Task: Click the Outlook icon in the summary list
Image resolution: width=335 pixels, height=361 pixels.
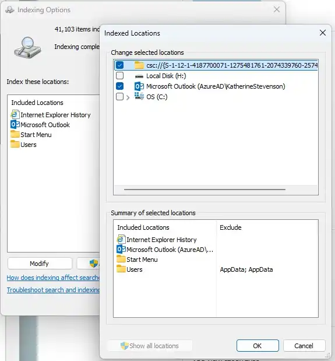Action: click(x=121, y=250)
